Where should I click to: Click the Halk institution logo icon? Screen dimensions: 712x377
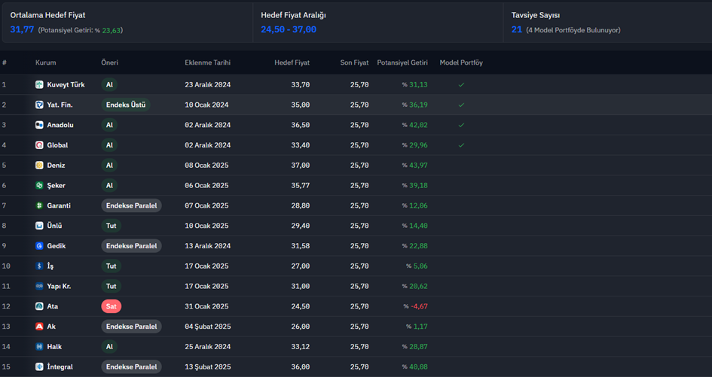coord(39,347)
